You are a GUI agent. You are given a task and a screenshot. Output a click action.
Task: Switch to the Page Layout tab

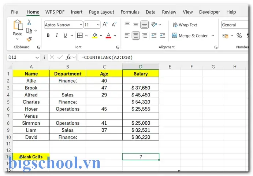tap(101, 12)
